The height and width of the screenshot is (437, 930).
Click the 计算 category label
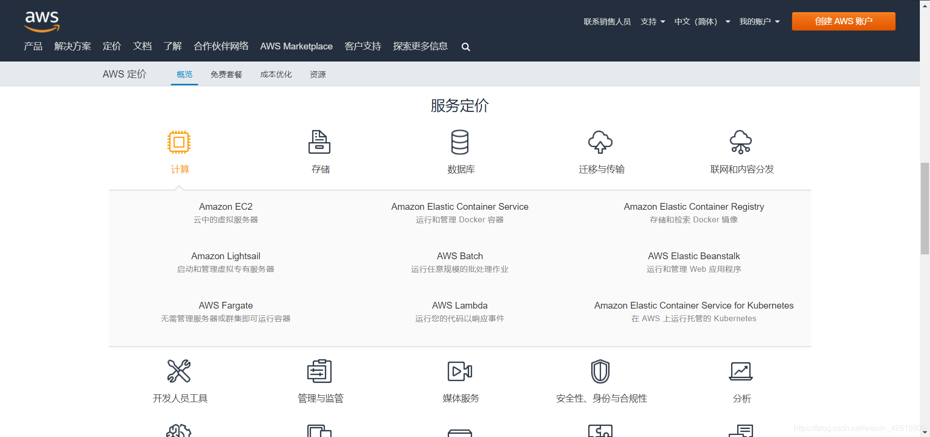(x=180, y=169)
